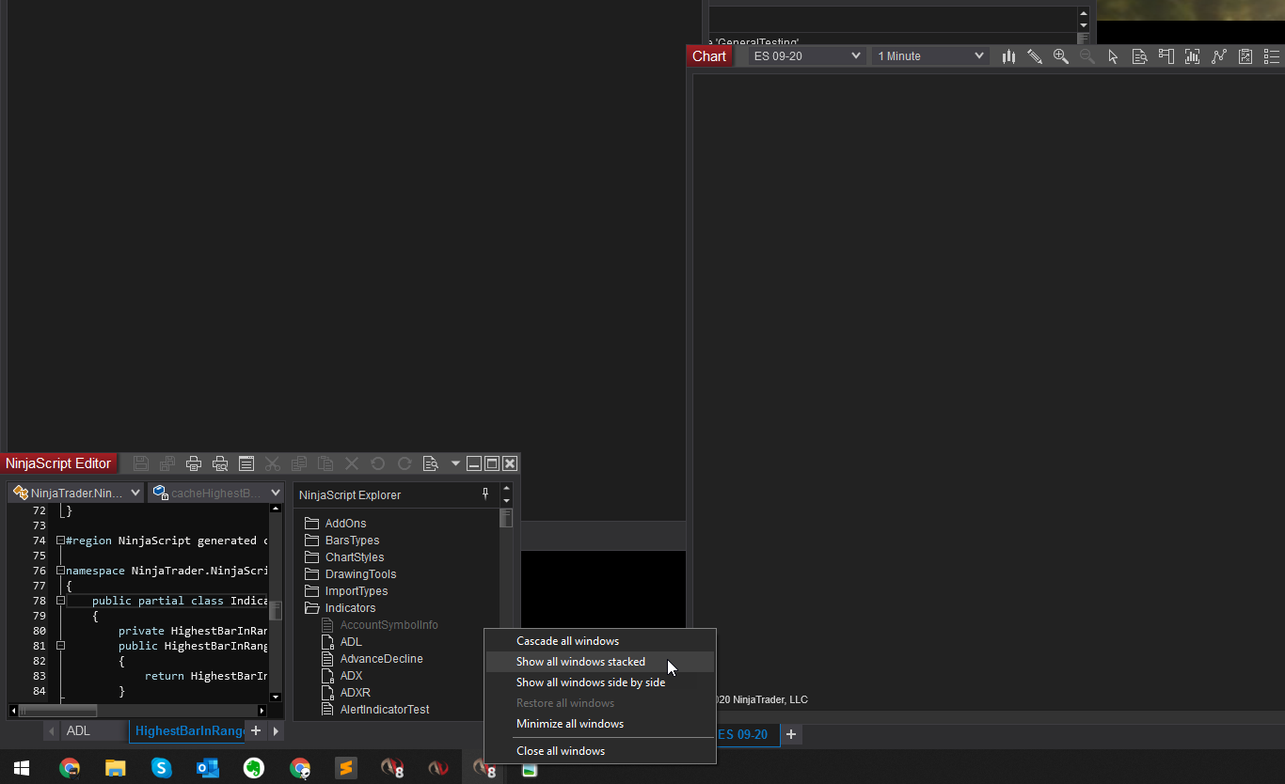
Task: Open Outlook from the taskbar
Action: pyautogui.click(x=207, y=768)
